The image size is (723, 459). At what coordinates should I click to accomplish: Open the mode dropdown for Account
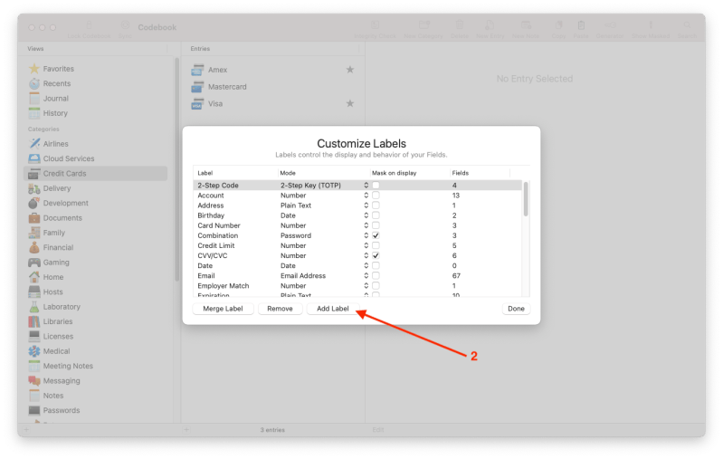[366, 196]
